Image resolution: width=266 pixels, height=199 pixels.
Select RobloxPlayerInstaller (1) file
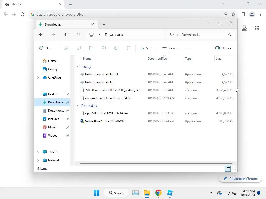102,74
